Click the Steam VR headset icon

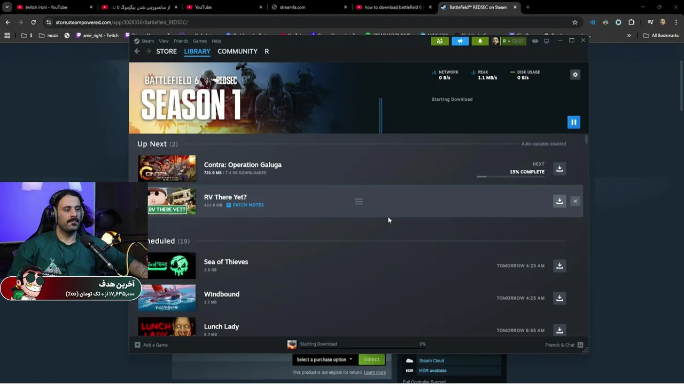click(x=535, y=41)
